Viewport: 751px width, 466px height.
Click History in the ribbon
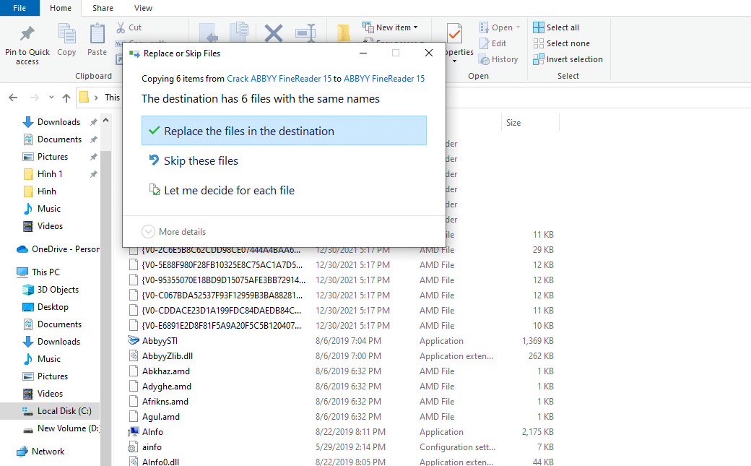(498, 59)
